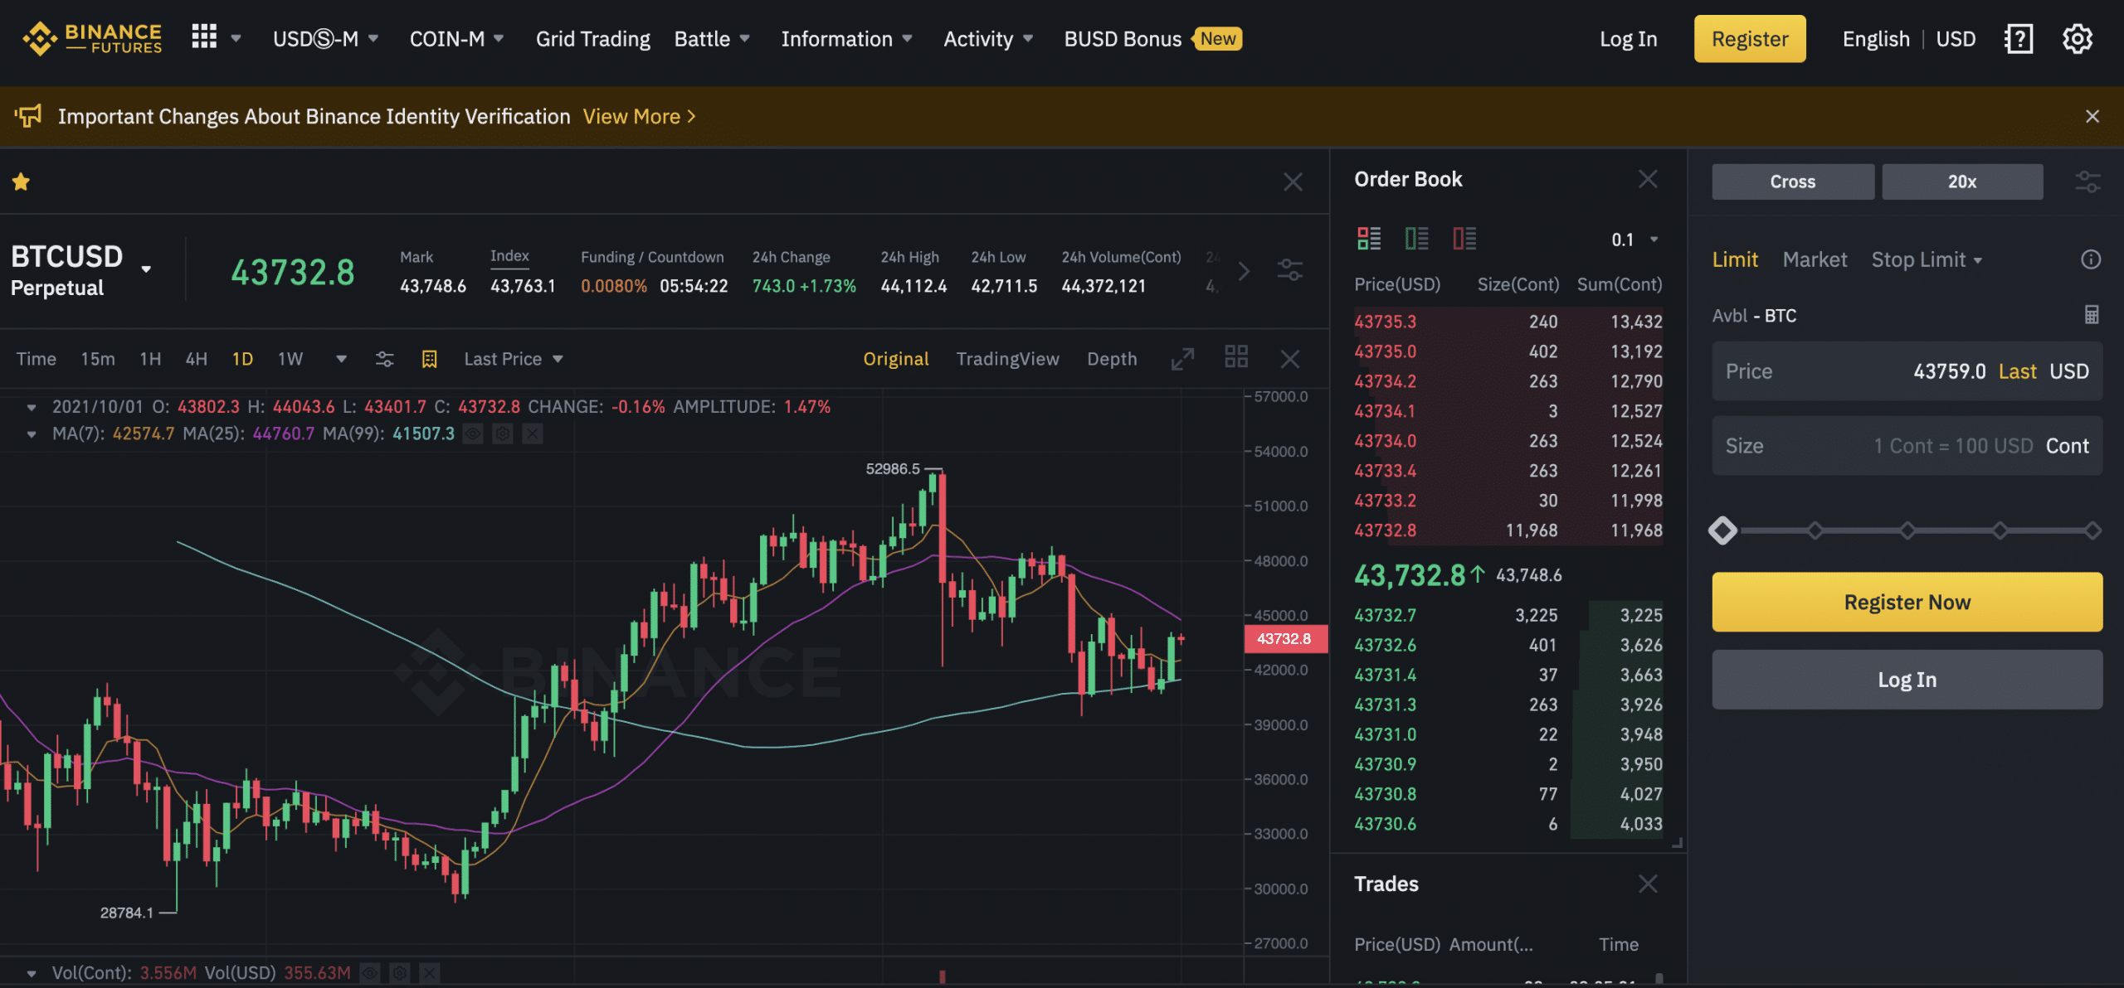Open the apps grid menu icon
Image resolution: width=2124 pixels, height=988 pixels.
(x=204, y=36)
